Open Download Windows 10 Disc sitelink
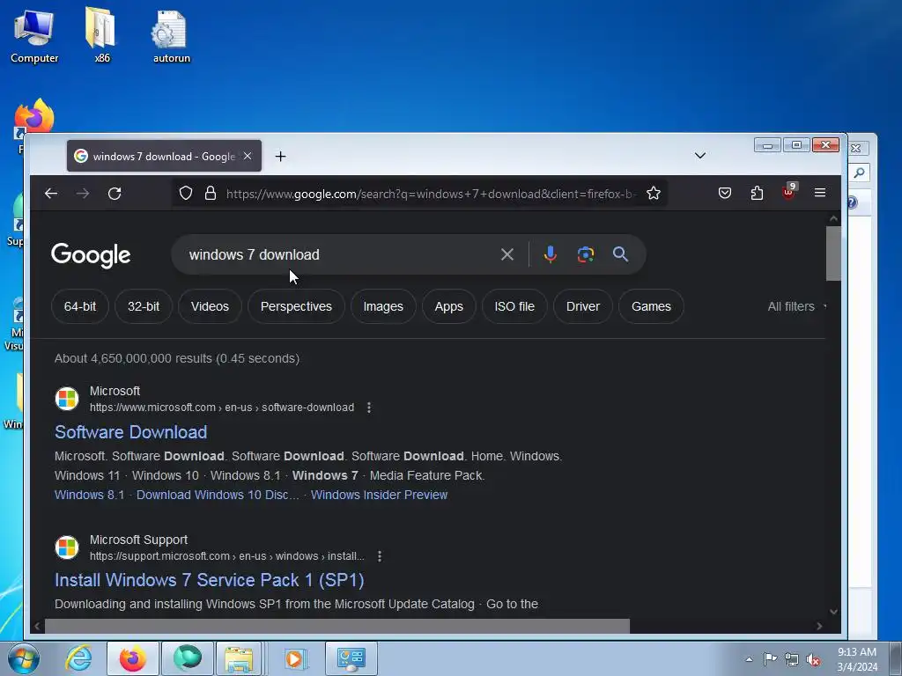This screenshot has height=676, width=902. (x=218, y=495)
